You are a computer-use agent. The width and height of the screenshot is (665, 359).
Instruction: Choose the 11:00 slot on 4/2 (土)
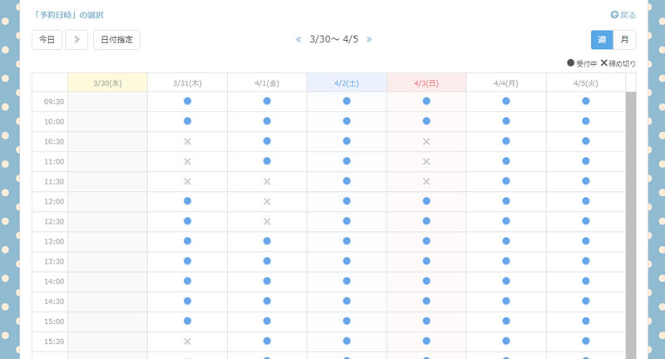[x=347, y=161]
